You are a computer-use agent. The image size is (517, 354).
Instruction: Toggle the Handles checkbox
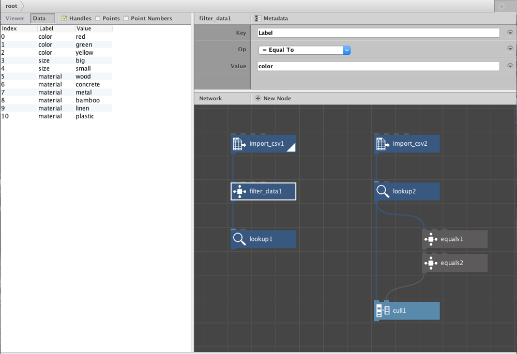[x=64, y=19]
